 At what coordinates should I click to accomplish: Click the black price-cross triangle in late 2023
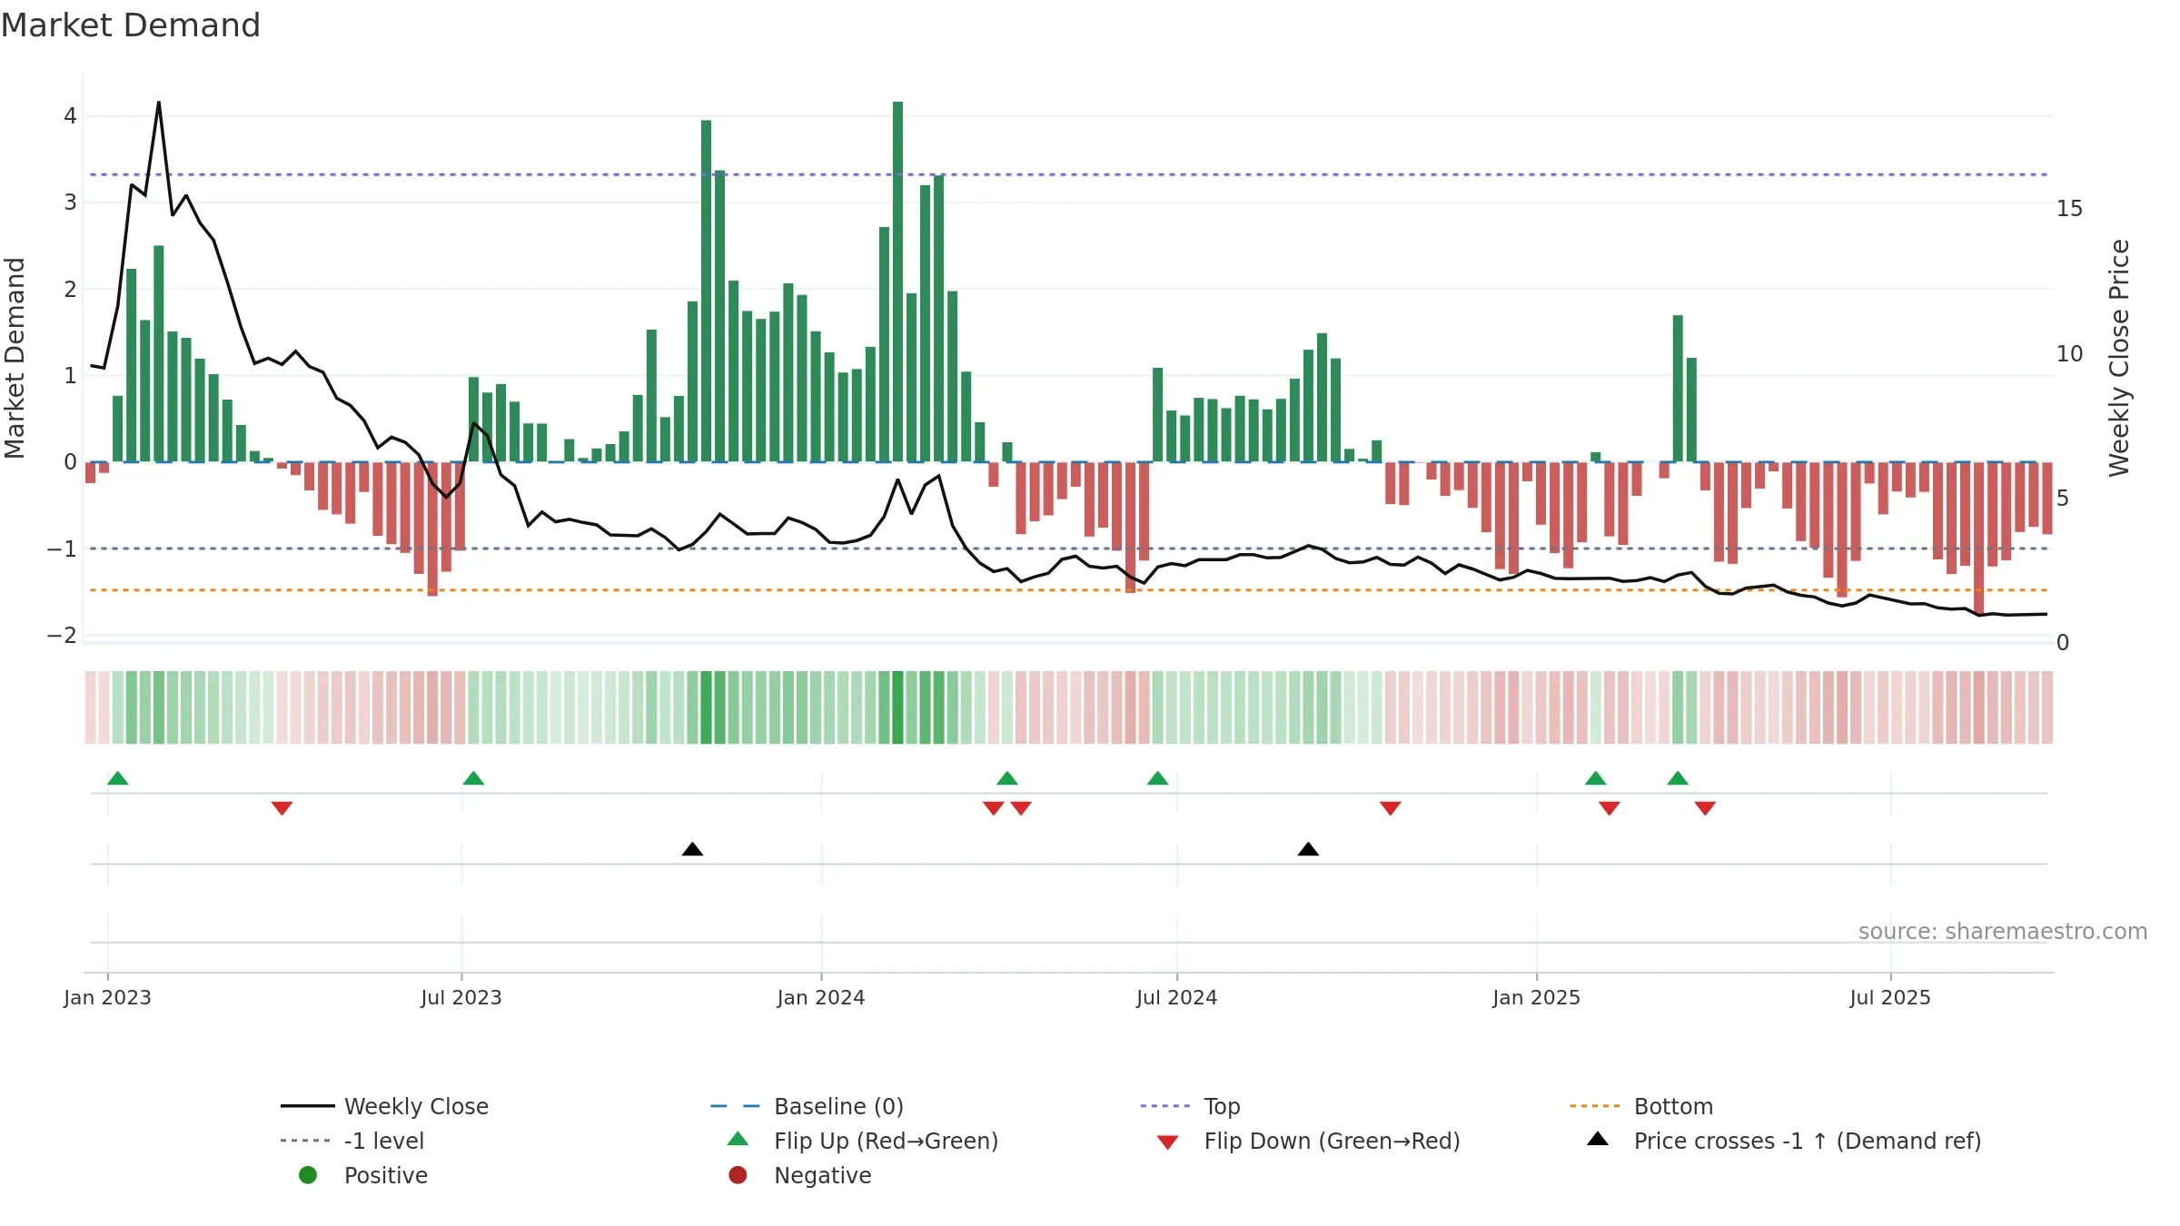pyautogui.click(x=692, y=849)
